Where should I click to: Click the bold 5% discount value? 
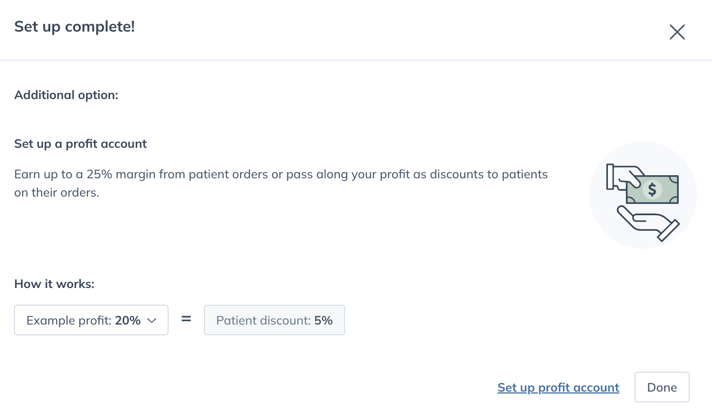(x=324, y=320)
